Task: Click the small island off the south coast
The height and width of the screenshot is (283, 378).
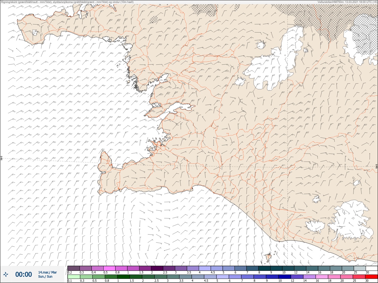Action: (269, 257)
